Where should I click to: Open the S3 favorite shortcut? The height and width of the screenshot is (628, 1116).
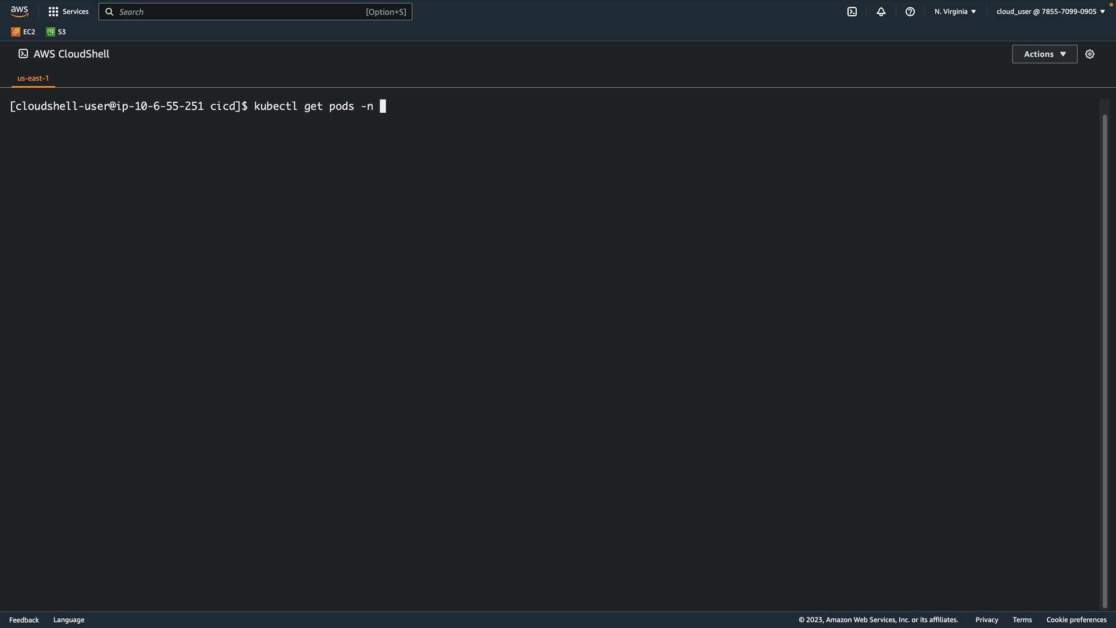coord(56,32)
